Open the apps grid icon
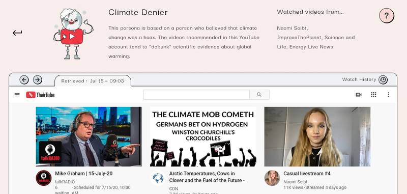This screenshot has width=407, height=194. [373, 95]
